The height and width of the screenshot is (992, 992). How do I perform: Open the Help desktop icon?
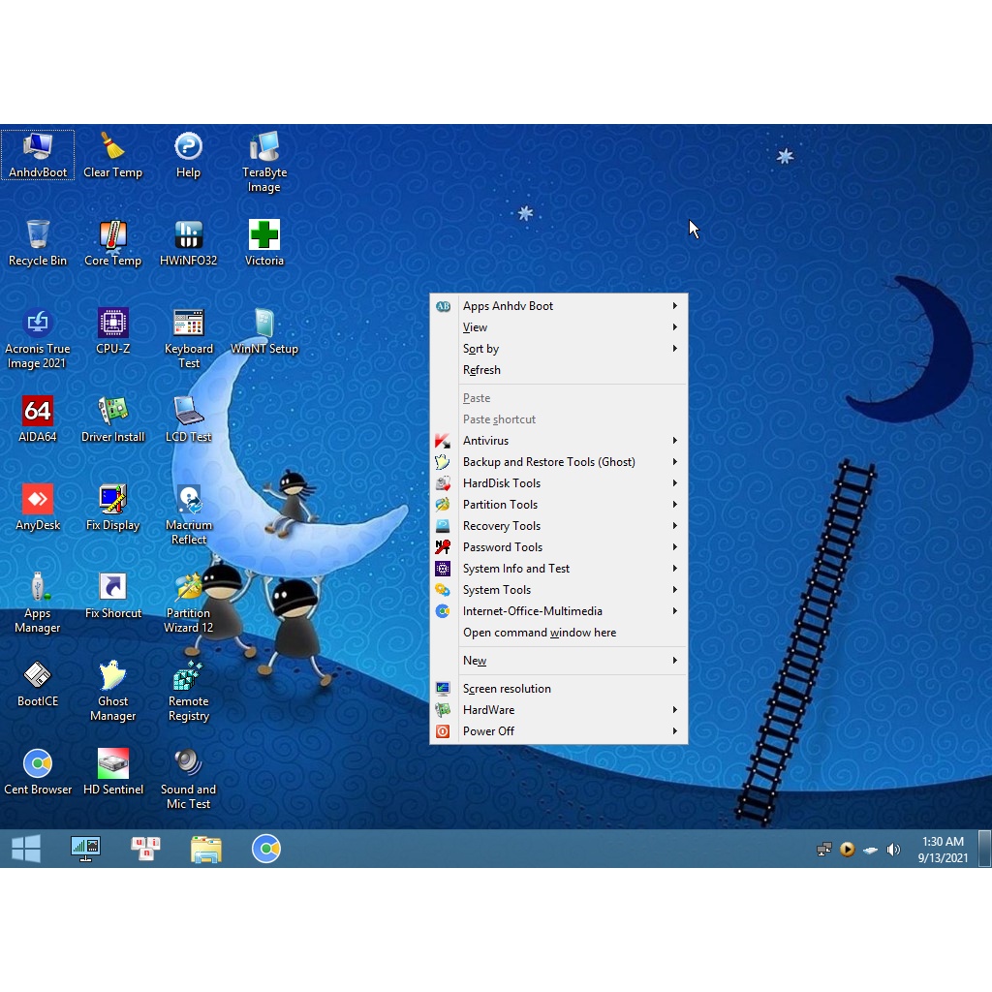click(188, 155)
